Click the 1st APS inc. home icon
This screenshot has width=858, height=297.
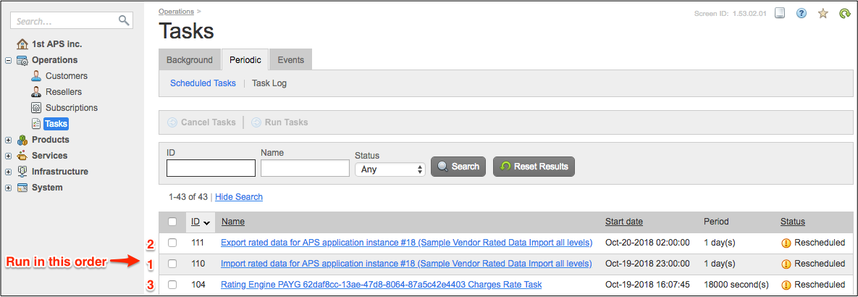(22, 44)
